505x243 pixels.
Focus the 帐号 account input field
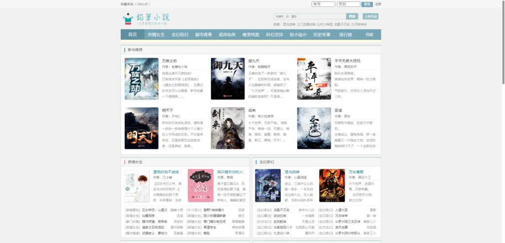click(x=324, y=4)
